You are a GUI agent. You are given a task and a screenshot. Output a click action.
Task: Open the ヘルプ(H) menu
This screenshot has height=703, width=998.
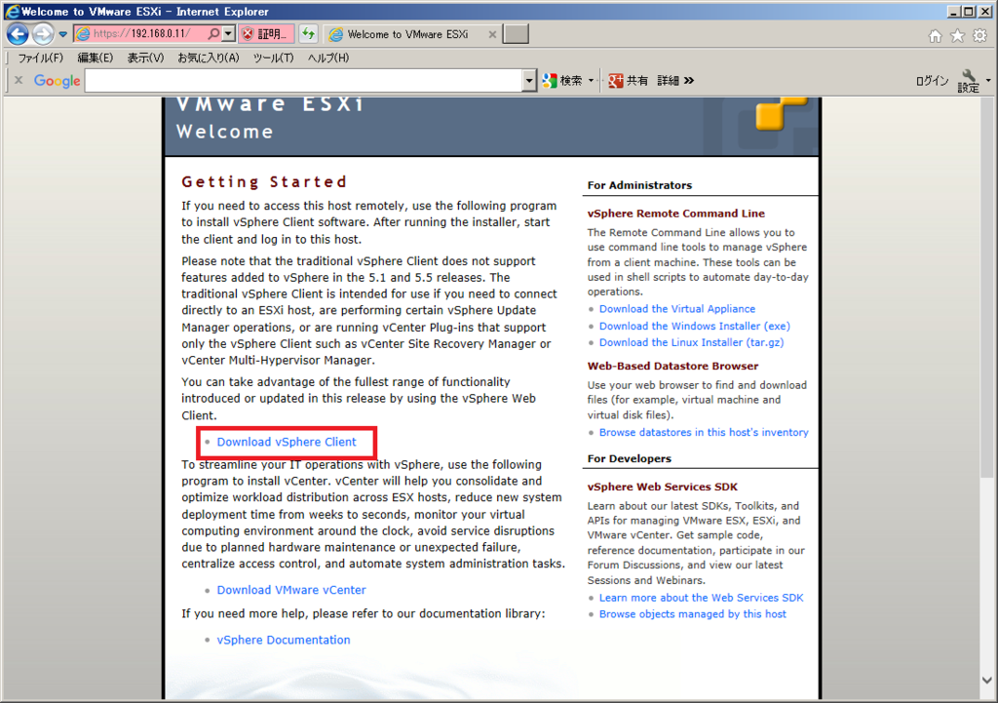[327, 58]
